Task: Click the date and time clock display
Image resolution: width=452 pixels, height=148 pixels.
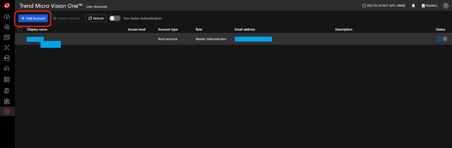Action: pos(383,6)
